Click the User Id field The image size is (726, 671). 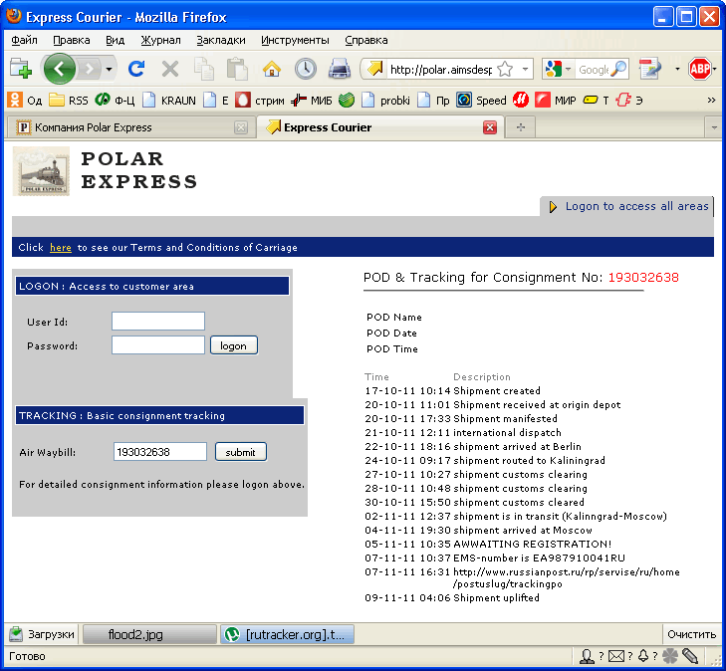pyautogui.click(x=158, y=322)
